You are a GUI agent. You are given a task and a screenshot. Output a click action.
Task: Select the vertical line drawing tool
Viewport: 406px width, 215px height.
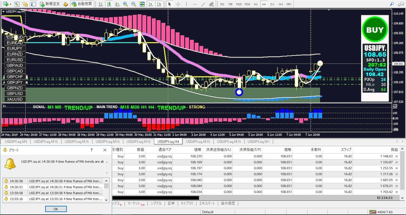point(186,4)
